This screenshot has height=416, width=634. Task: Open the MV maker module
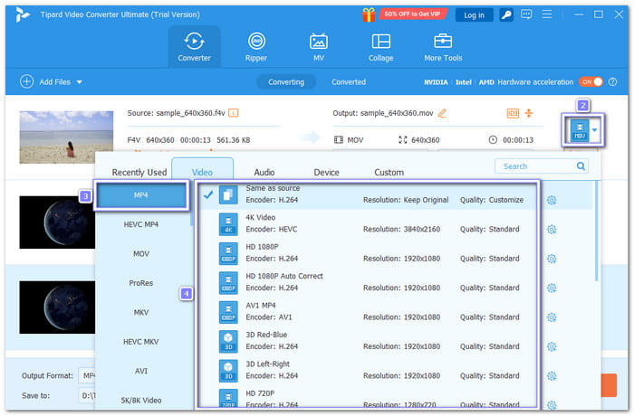[x=318, y=47]
